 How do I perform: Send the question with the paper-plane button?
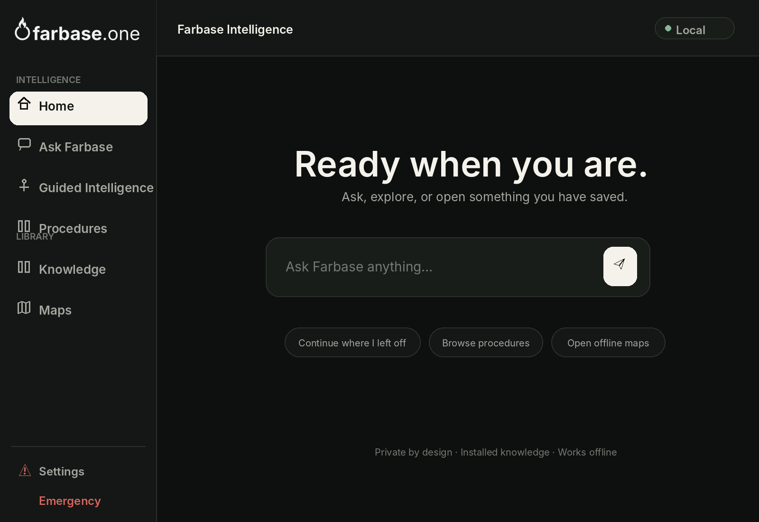620,266
